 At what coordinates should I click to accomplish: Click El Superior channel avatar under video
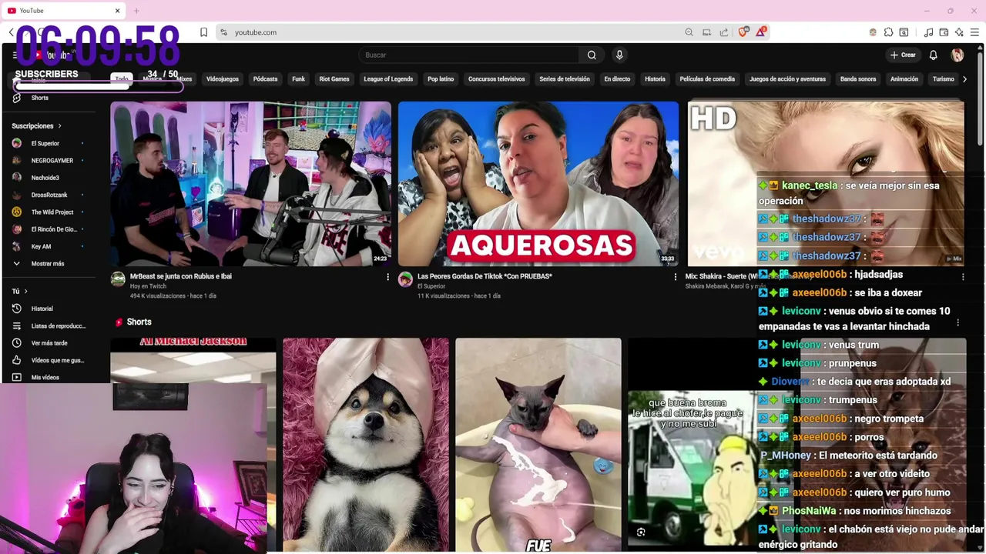click(x=405, y=279)
